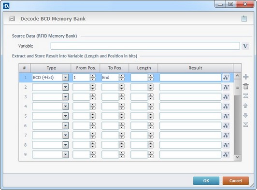Open Type dropdown in row 5
This screenshot has width=257, height=190.
click(x=66, y=116)
